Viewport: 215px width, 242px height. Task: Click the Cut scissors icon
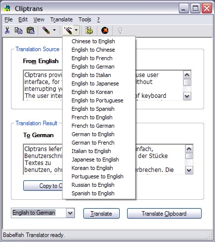coord(7,30)
